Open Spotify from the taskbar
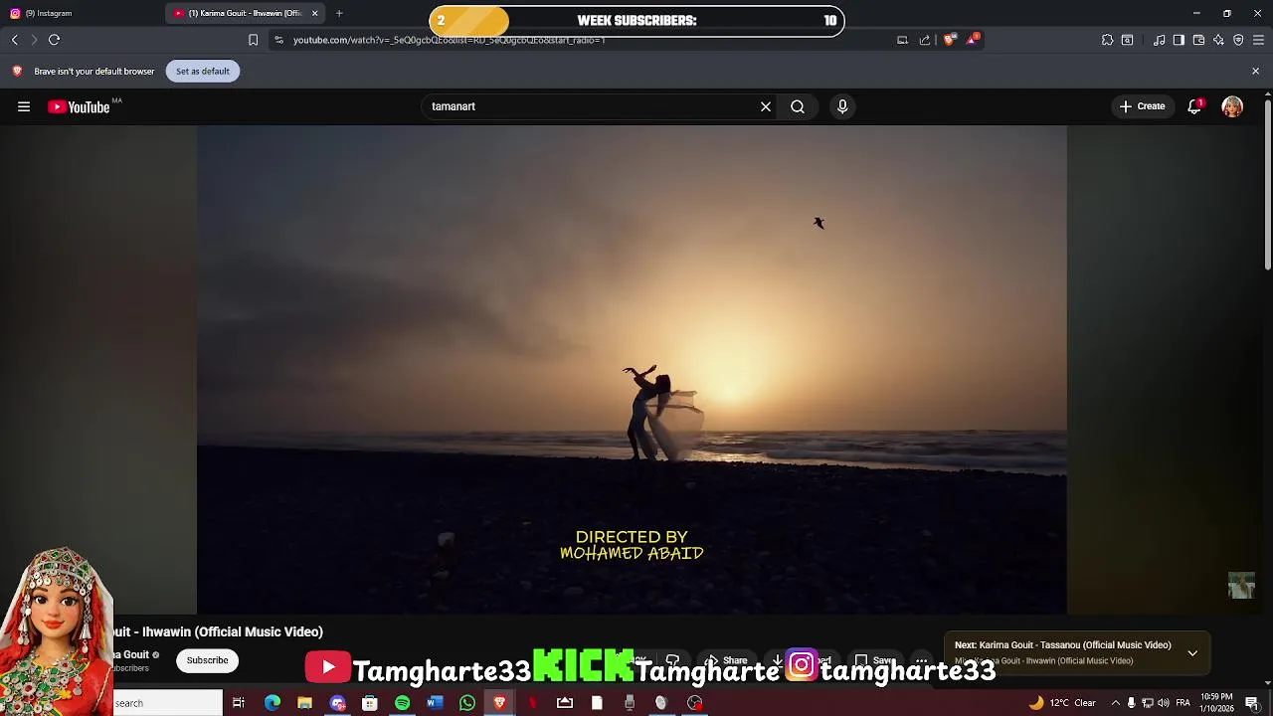Screen dimensions: 1273x716 (x=402, y=703)
